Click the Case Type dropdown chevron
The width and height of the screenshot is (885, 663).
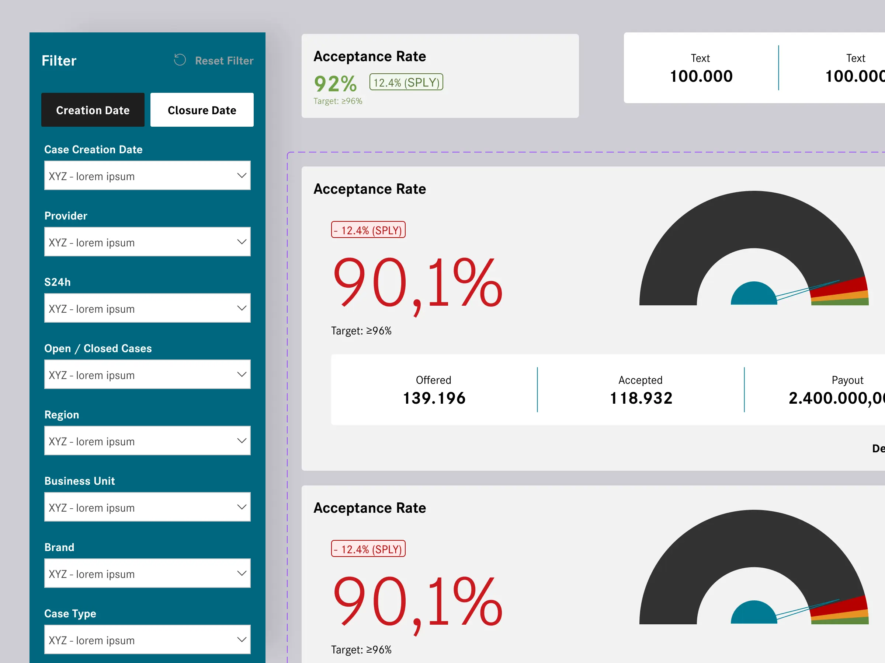pos(242,640)
